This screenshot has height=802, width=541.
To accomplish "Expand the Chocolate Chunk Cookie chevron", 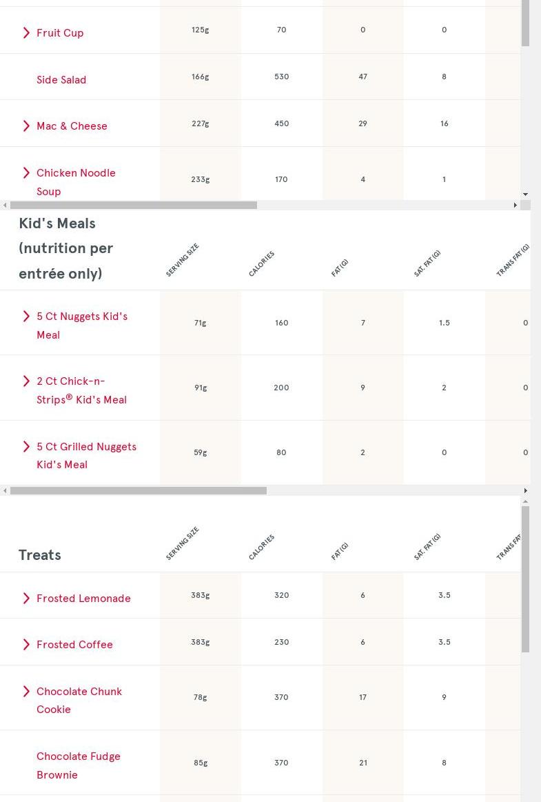I will [x=26, y=692].
